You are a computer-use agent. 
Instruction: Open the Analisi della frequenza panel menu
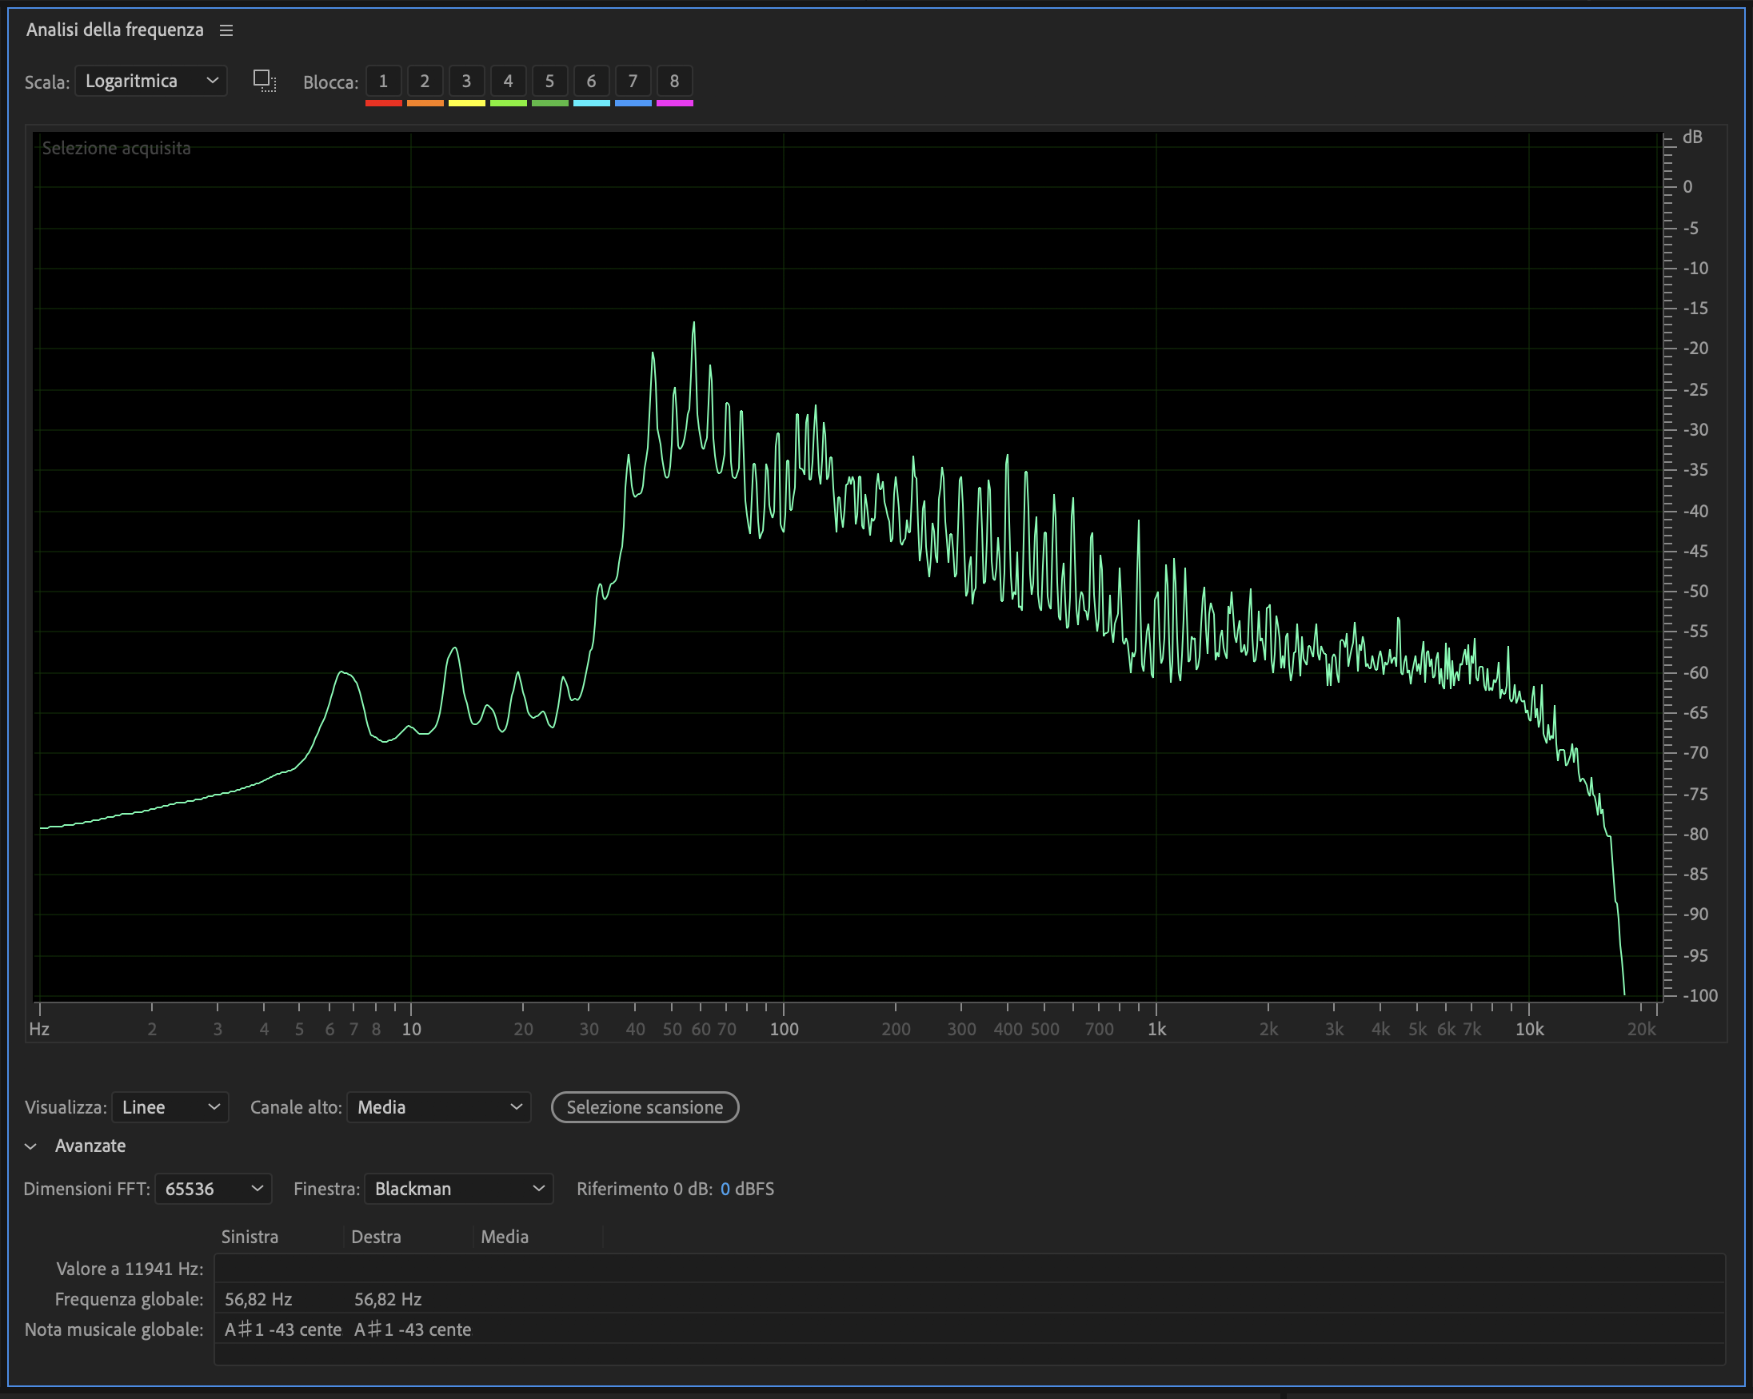pos(226,30)
